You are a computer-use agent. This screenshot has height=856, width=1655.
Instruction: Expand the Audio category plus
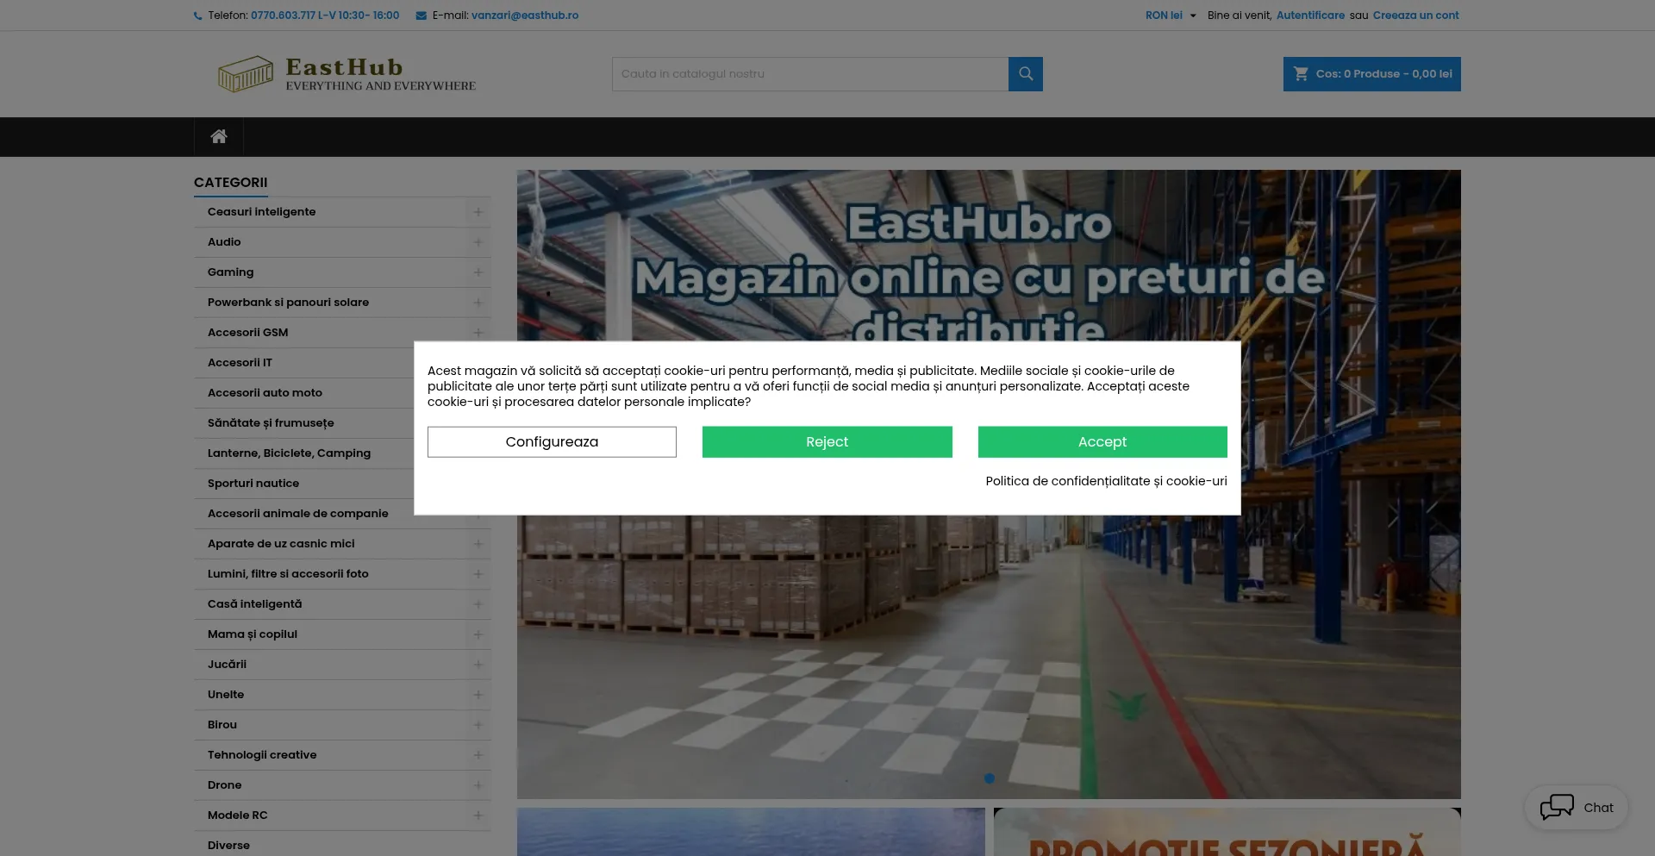click(478, 242)
